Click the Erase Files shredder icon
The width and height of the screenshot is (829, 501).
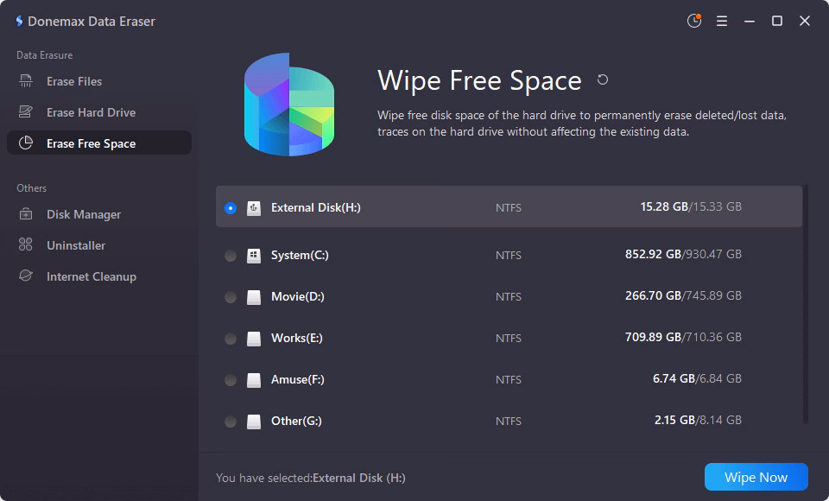click(25, 81)
